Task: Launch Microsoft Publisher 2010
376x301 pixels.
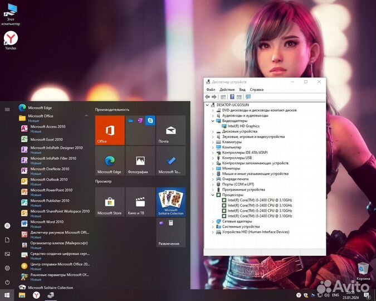Action: [x=55, y=202]
